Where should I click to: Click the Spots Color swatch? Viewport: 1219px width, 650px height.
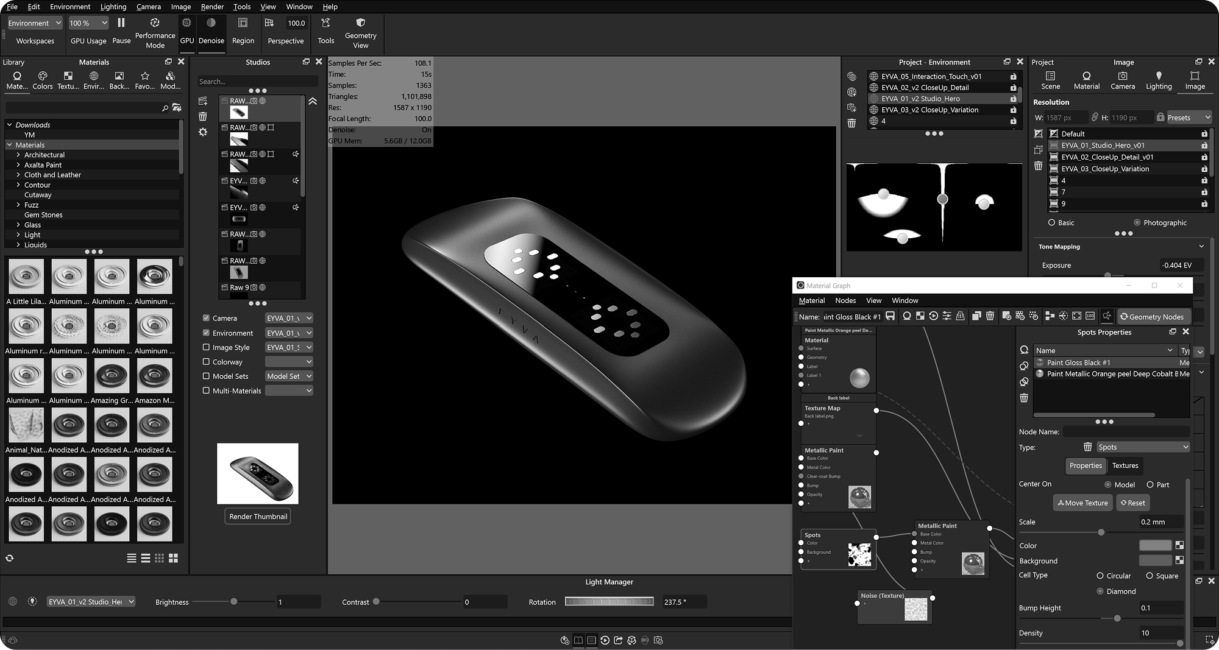[1155, 545]
